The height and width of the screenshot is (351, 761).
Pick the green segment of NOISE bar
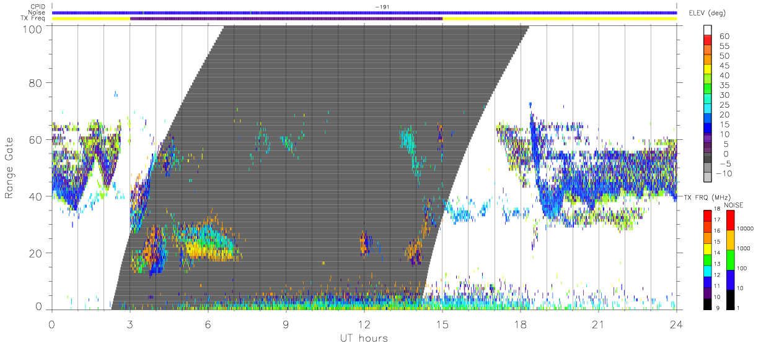click(731, 259)
